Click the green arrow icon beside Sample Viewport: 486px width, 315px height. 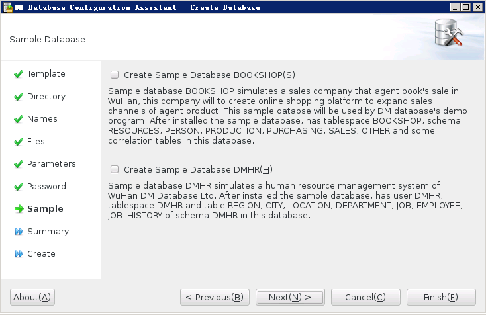point(19,209)
